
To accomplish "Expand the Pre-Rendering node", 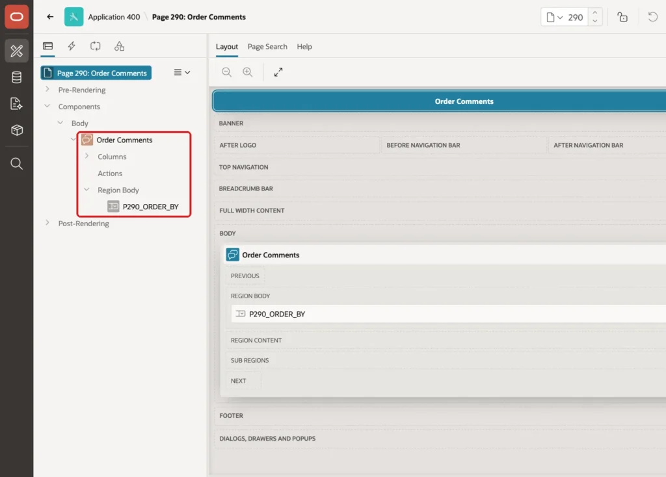I will 47,90.
